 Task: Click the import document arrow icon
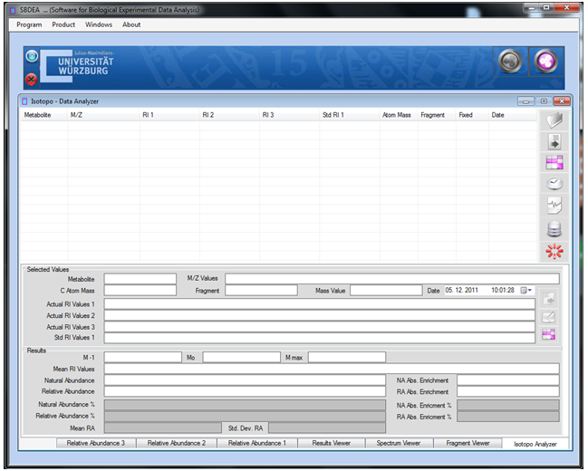554,141
